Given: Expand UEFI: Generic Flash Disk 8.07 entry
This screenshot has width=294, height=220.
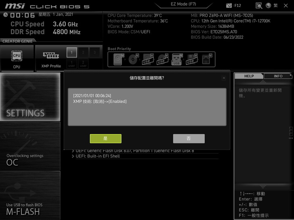Looking at the screenshot, I should pyautogui.click(x=145, y=151).
